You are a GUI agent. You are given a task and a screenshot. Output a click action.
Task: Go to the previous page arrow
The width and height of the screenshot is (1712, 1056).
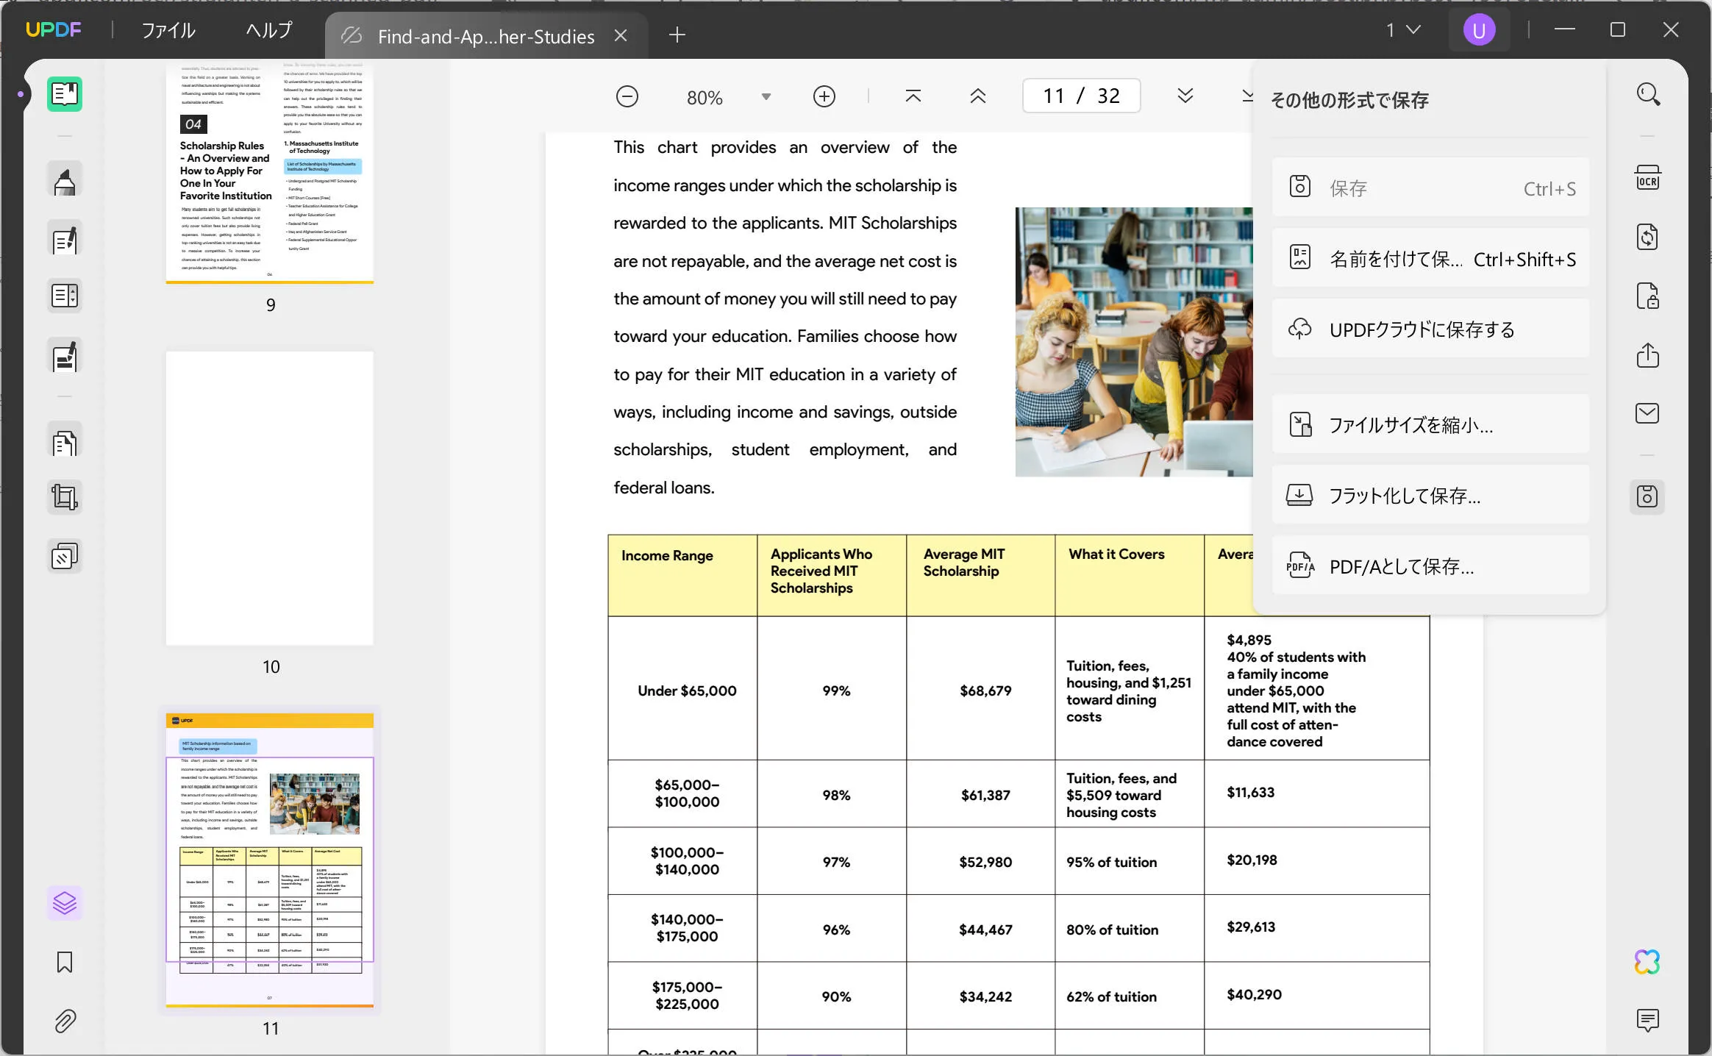pyautogui.click(x=978, y=96)
